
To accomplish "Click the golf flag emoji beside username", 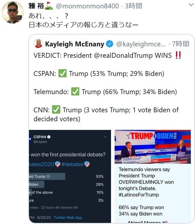I will click(x=49, y=6).
